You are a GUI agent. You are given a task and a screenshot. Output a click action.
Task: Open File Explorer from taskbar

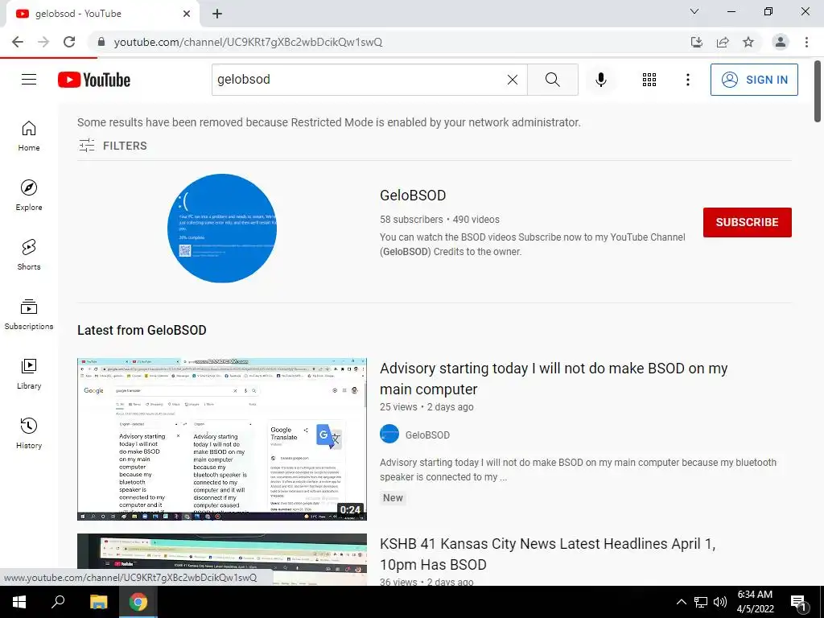(98, 602)
